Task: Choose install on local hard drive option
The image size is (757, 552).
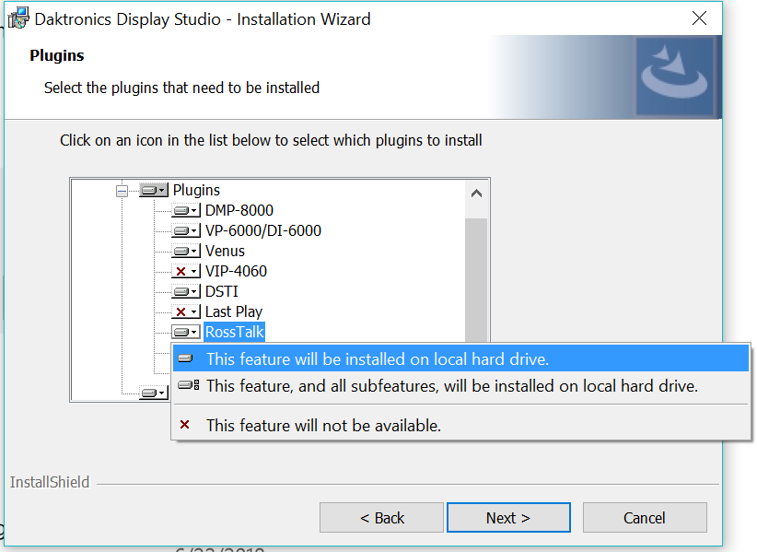Action: (377, 358)
